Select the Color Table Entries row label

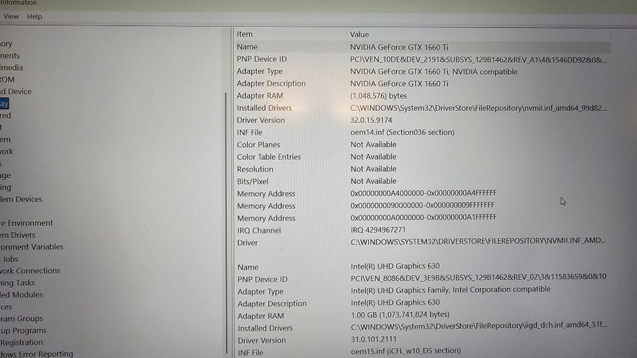(269, 156)
